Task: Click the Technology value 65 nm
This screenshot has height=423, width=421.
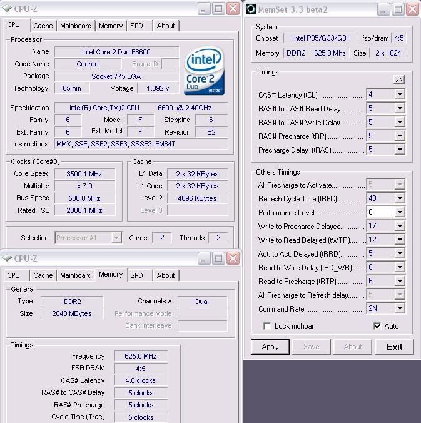Action: (72, 88)
